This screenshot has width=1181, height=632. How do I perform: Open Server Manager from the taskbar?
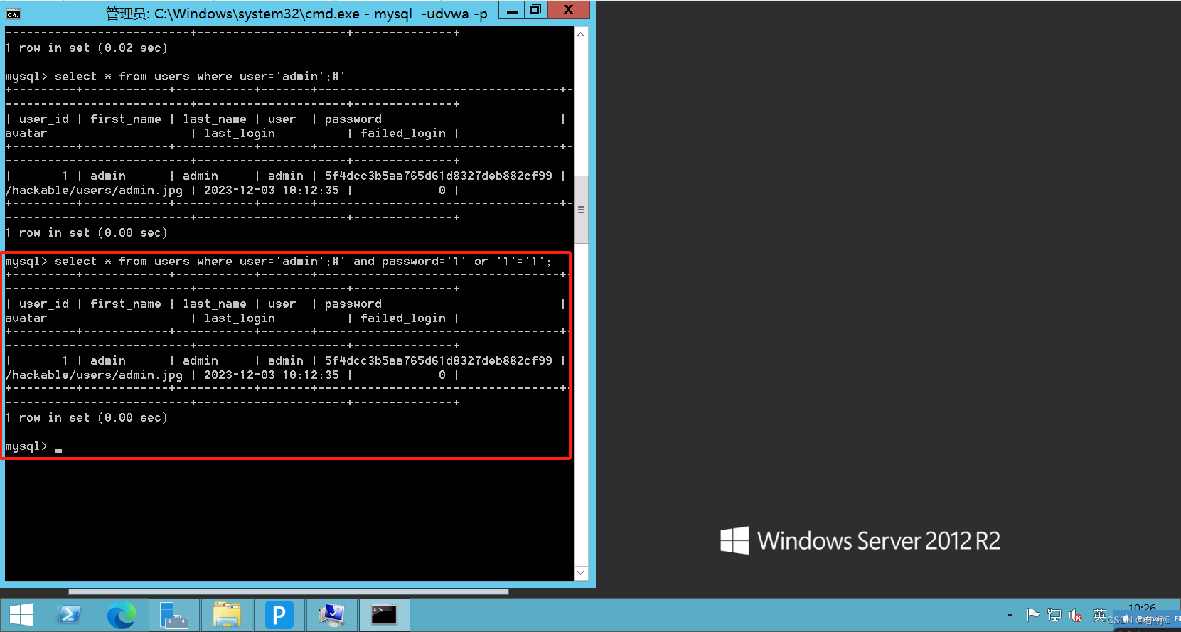pos(173,615)
